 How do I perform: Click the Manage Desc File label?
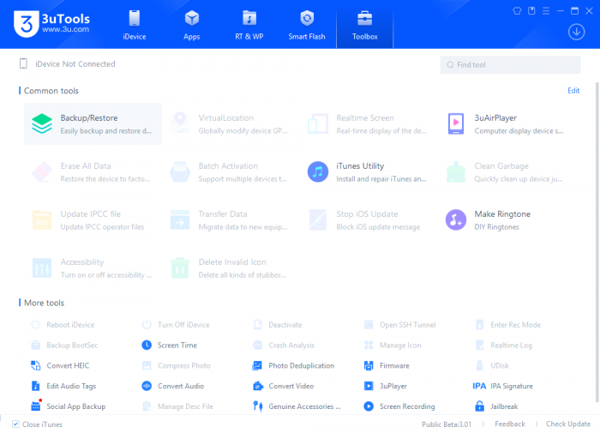pyautogui.click(x=185, y=406)
